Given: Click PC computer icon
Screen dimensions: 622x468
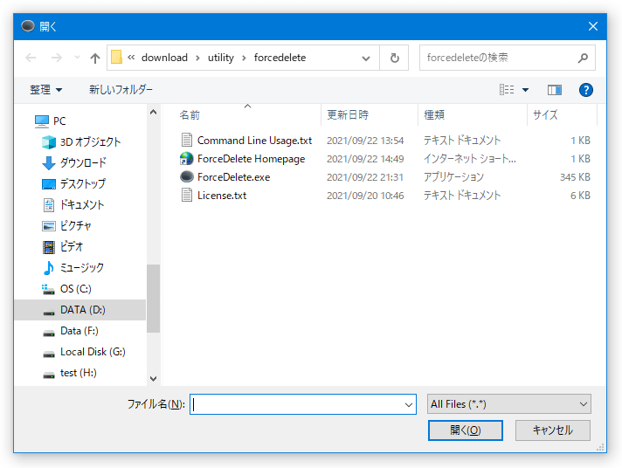Looking at the screenshot, I should (42, 121).
